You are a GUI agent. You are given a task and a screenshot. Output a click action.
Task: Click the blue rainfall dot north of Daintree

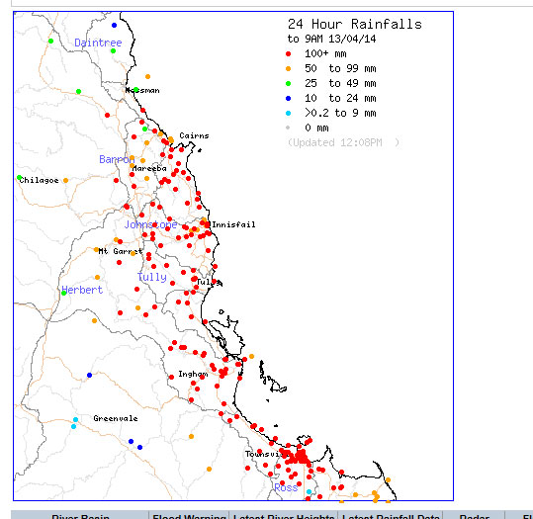[115, 25]
